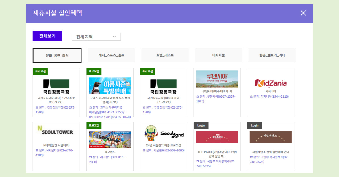
Task: Click N서울타워(02-6740-4283) contact text
Action: pyautogui.click(x=54, y=153)
